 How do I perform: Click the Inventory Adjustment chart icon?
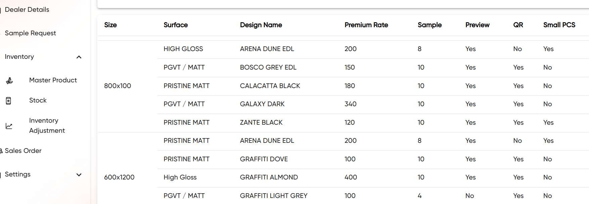click(9, 126)
